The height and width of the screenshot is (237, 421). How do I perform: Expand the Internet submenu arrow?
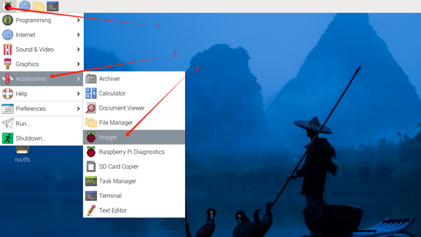coord(78,35)
